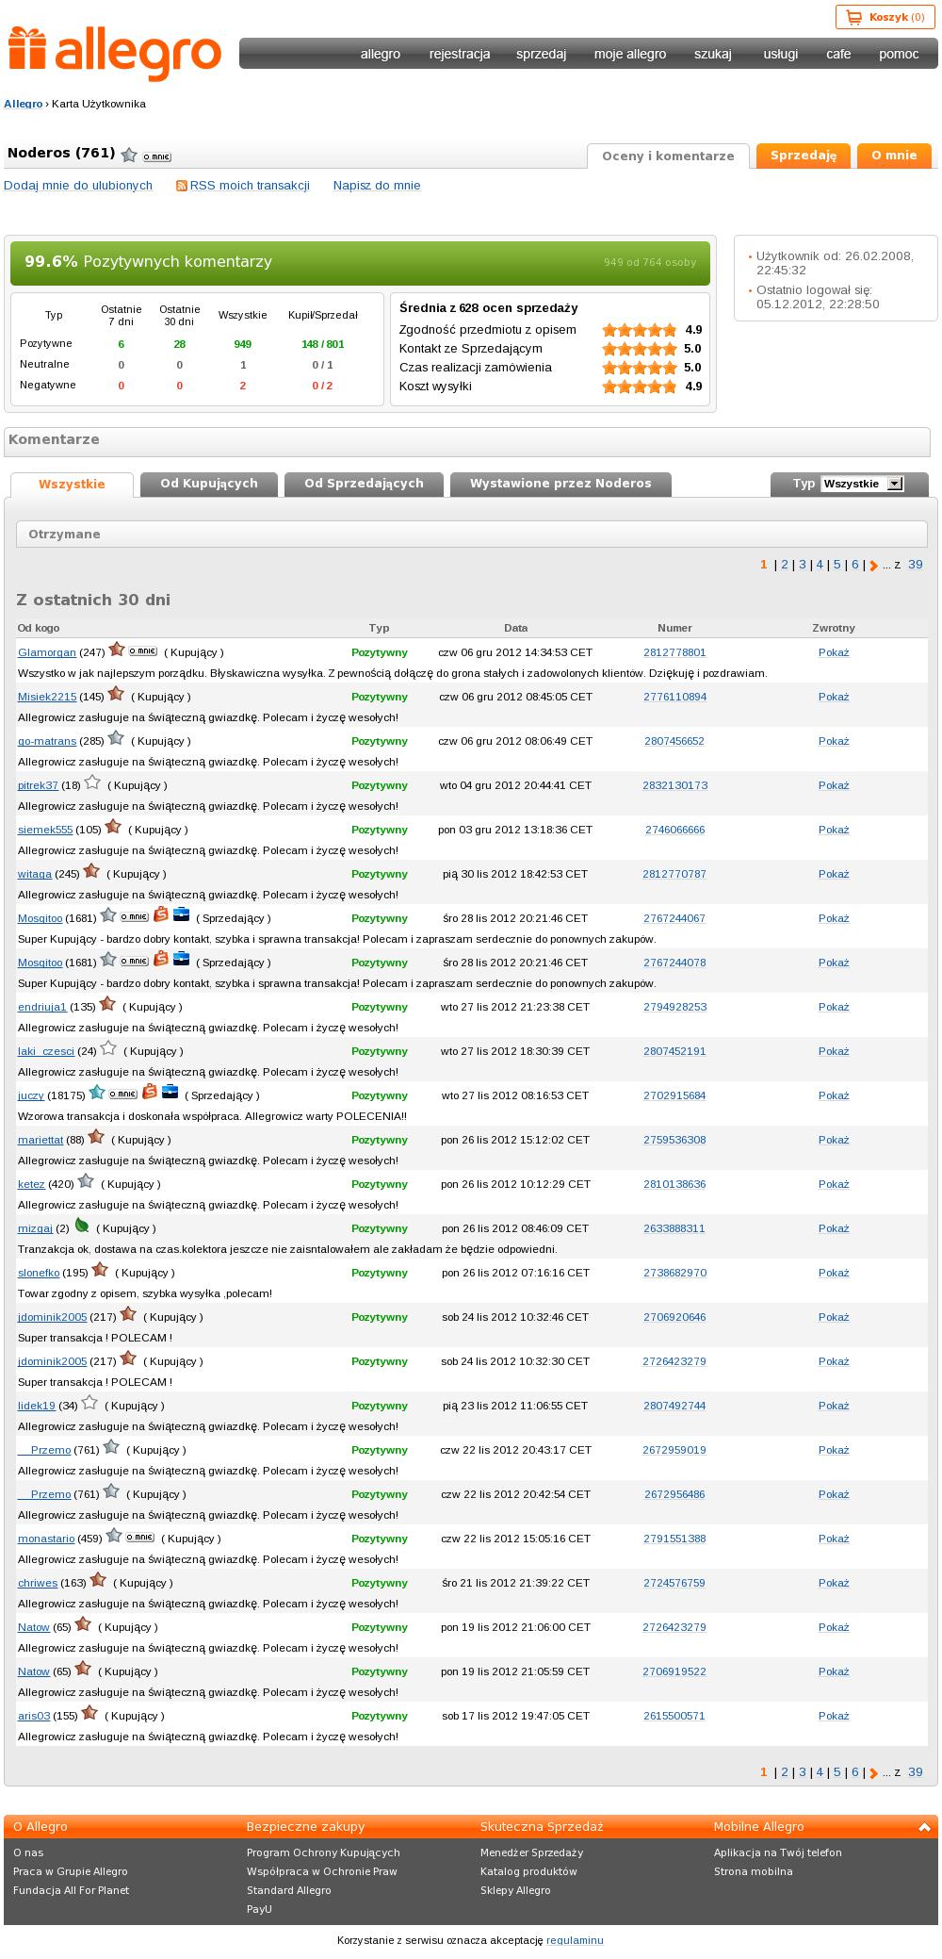Open 'RSS moich transakcji' link
Image resolution: width=942 pixels, height=1959 pixels.
point(250,186)
